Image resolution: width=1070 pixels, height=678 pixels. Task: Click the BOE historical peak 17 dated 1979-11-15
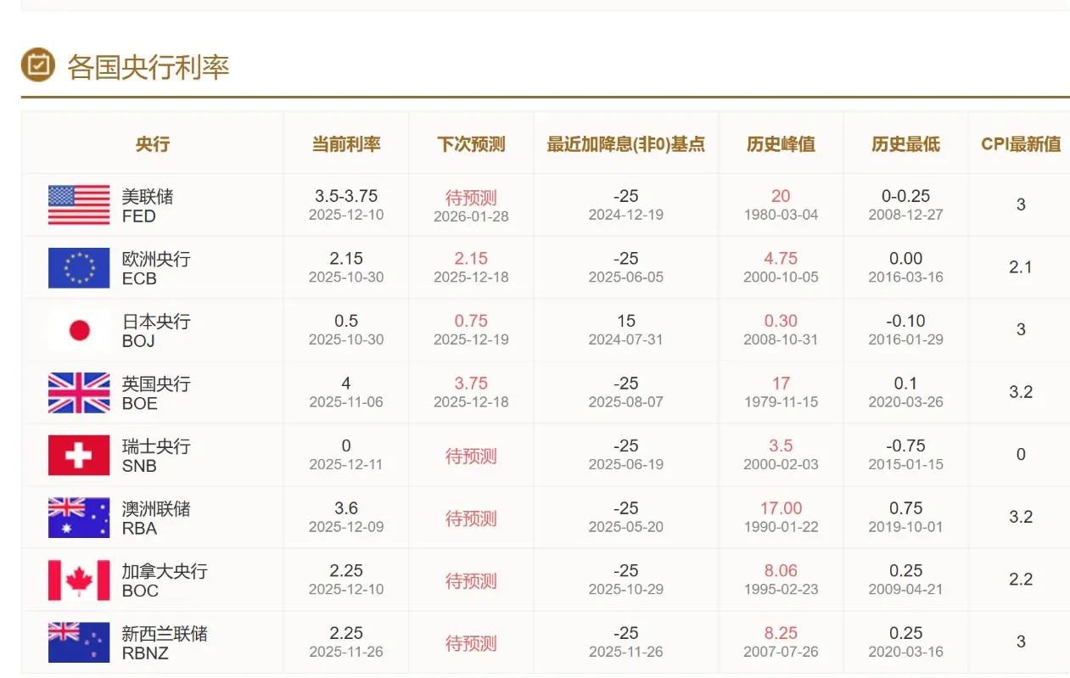pos(781,384)
